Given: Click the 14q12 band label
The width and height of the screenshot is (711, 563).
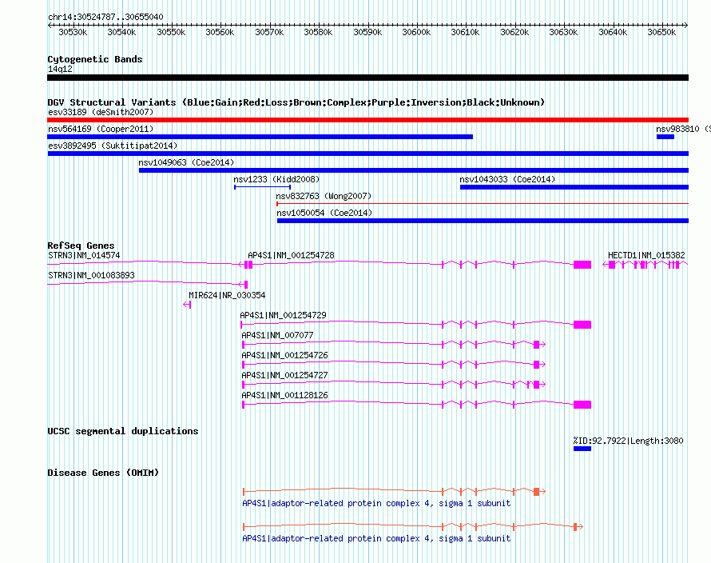Looking at the screenshot, I should tap(60, 69).
